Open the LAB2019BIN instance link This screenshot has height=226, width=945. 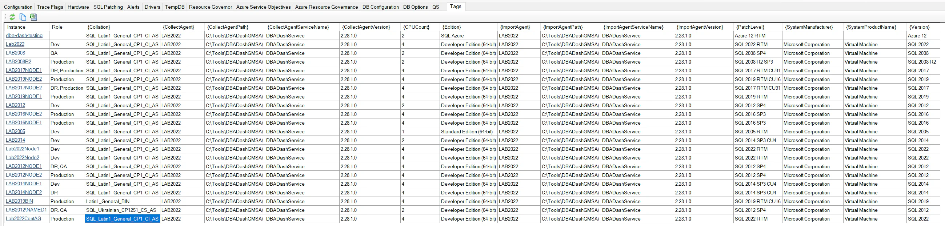19,201
